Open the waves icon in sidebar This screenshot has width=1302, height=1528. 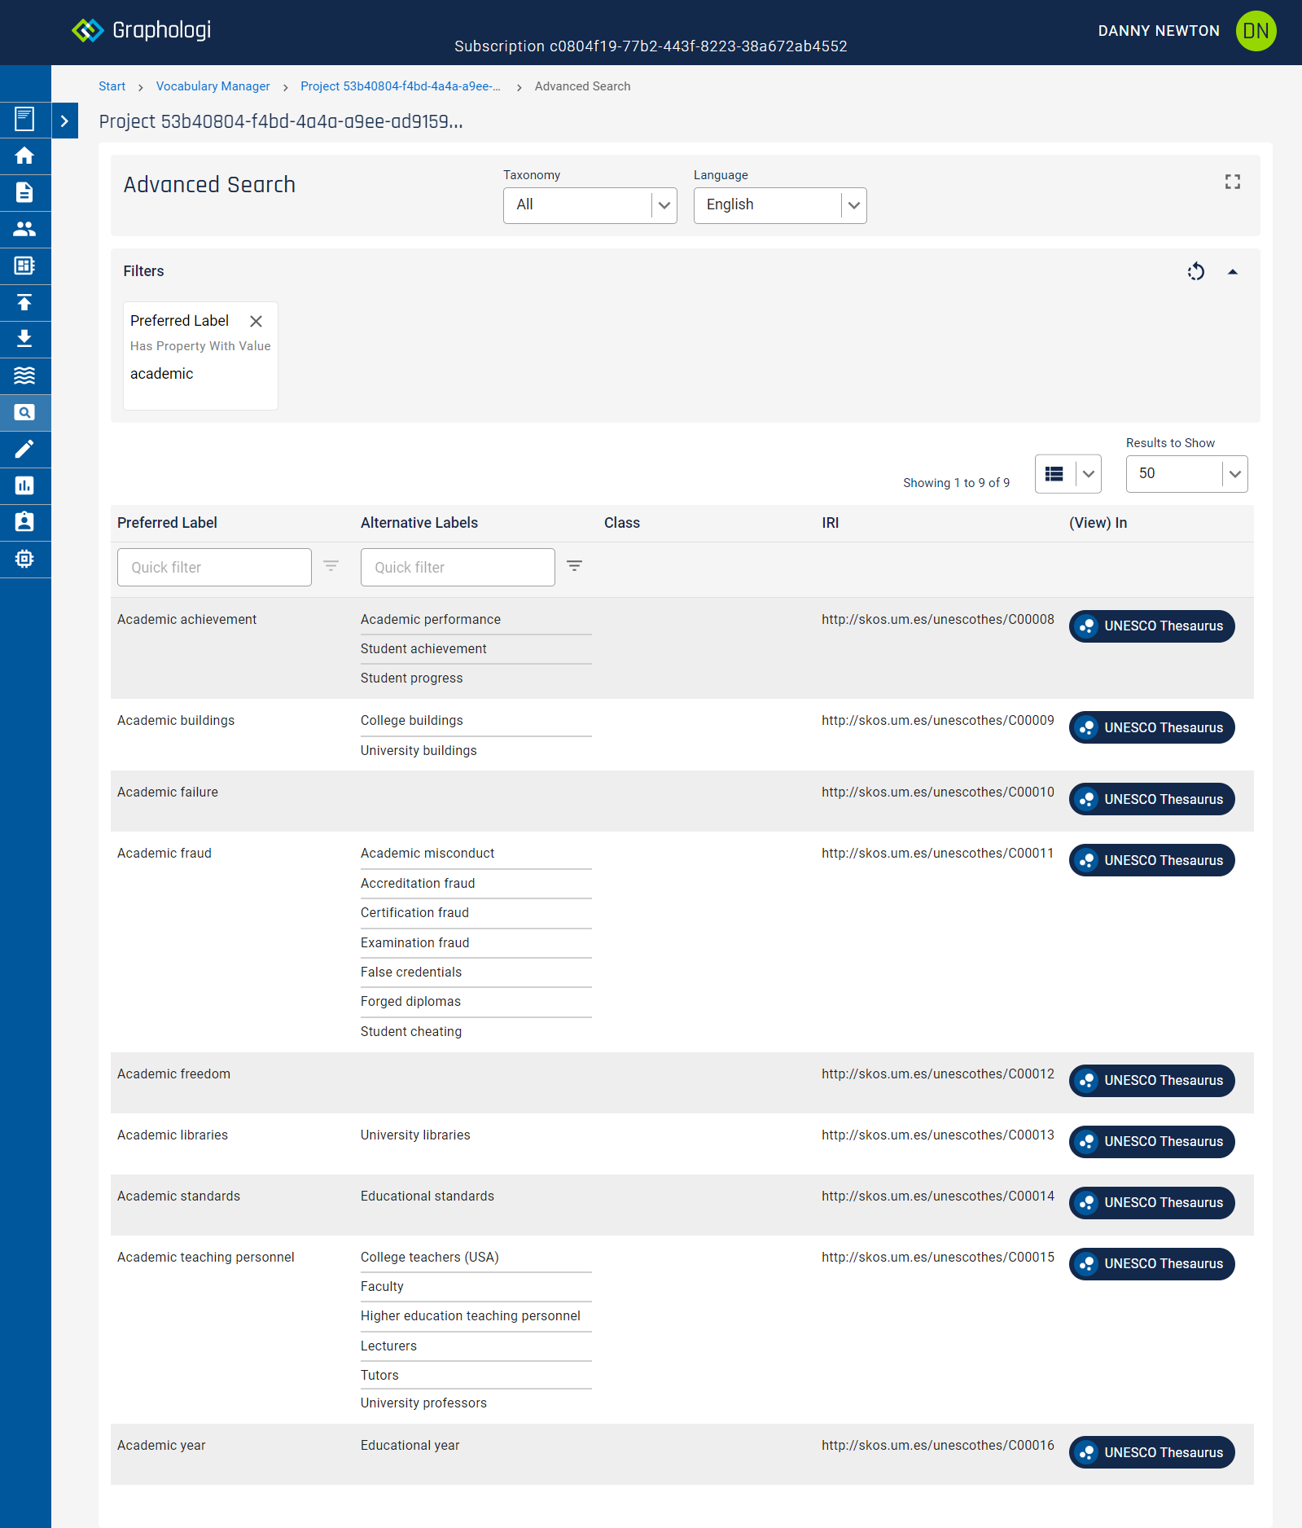point(25,375)
